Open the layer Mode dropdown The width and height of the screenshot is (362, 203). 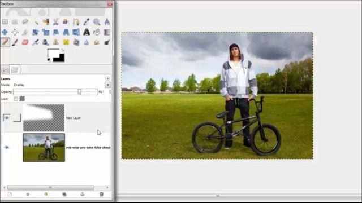click(107, 85)
